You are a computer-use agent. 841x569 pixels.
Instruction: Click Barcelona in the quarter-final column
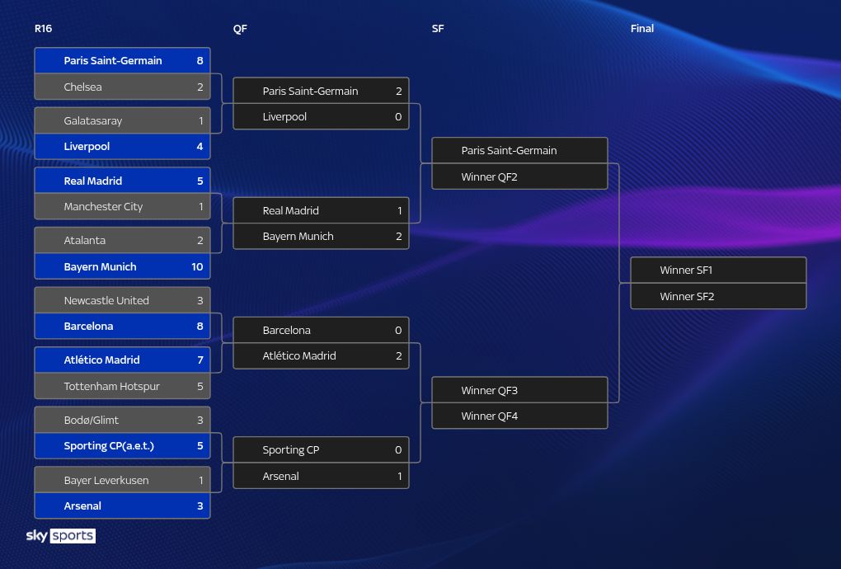(x=321, y=330)
